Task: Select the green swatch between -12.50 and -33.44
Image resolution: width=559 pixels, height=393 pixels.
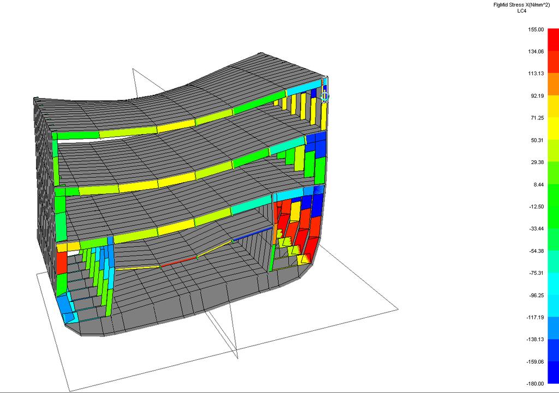Action: [x=554, y=217]
